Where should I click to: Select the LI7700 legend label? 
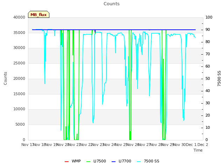pyautogui.click(x=125, y=161)
